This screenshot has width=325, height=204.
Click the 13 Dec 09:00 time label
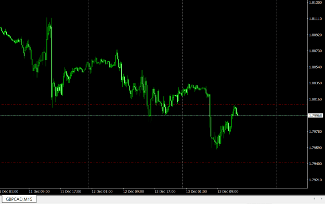(x=228, y=192)
